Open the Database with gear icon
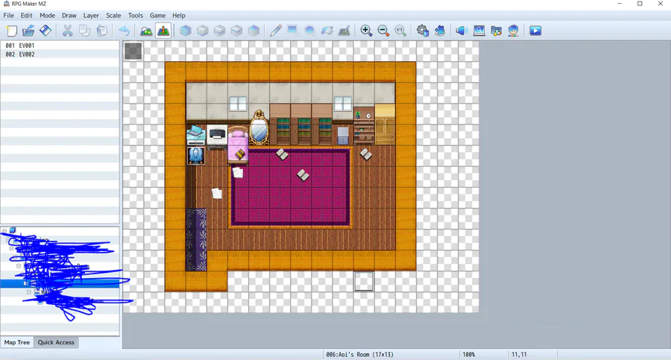The image size is (671, 360). coord(423,31)
